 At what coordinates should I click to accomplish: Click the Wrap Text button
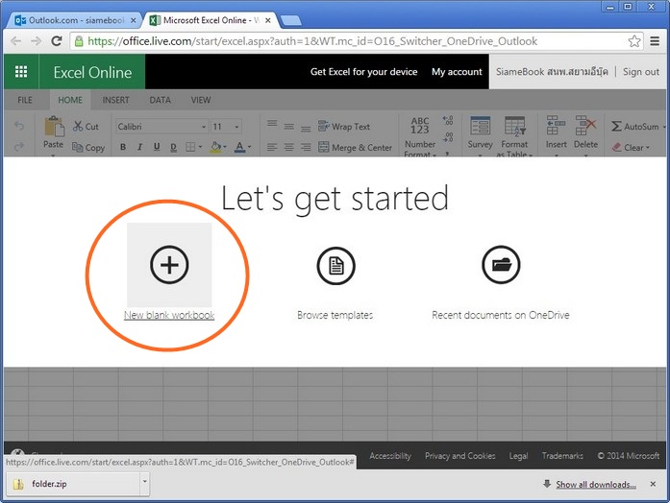point(344,127)
